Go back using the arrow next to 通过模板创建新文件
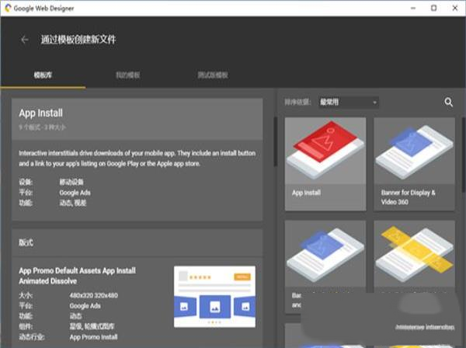Screen dimensions: 466x348 pyautogui.click(x=25, y=40)
